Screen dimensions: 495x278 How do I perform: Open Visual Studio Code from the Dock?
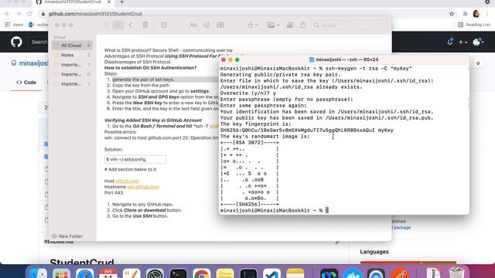click(271, 273)
